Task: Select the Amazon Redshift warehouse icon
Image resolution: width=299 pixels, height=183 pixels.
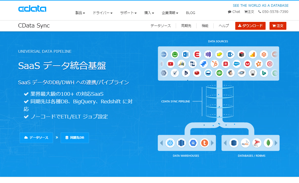Action: pyautogui.click(x=181, y=143)
